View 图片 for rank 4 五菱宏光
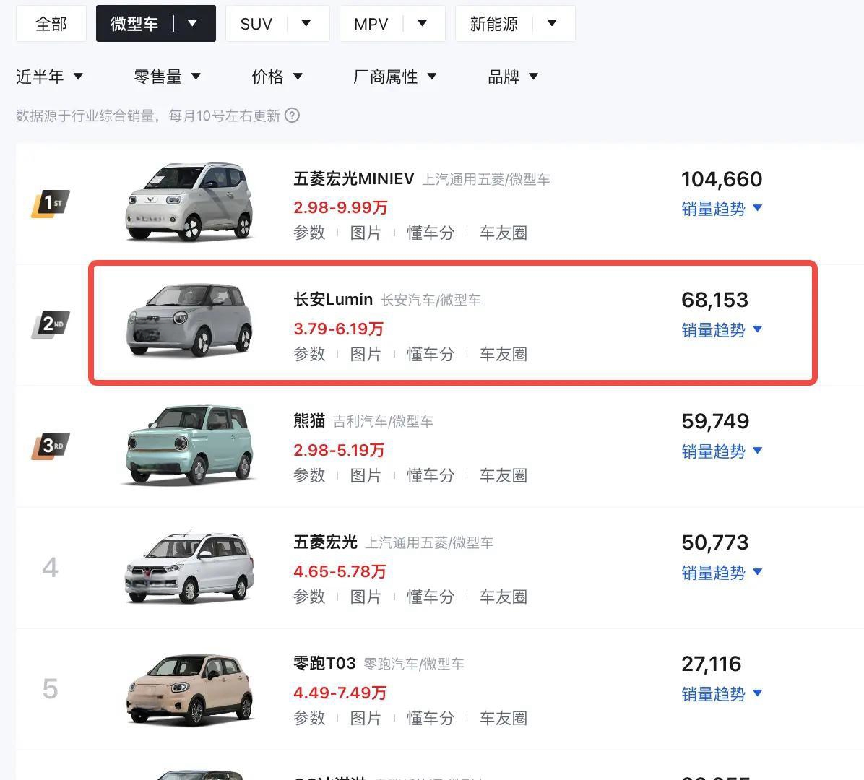The width and height of the screenshot is (864, 780). tap(366, 597)
